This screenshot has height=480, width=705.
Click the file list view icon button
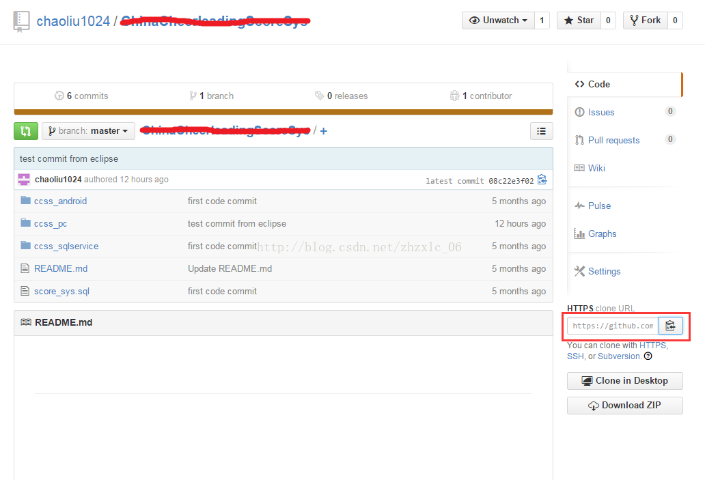[x=541, y=131]
